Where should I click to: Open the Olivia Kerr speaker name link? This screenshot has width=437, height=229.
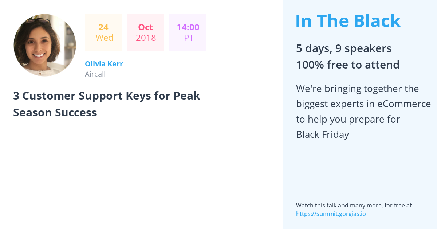[104, 64]
